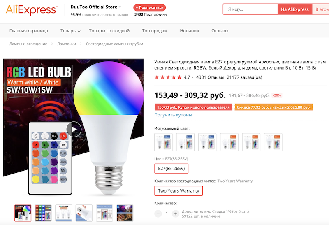Click the search input field
329x225 pixels.
point(250,9)
